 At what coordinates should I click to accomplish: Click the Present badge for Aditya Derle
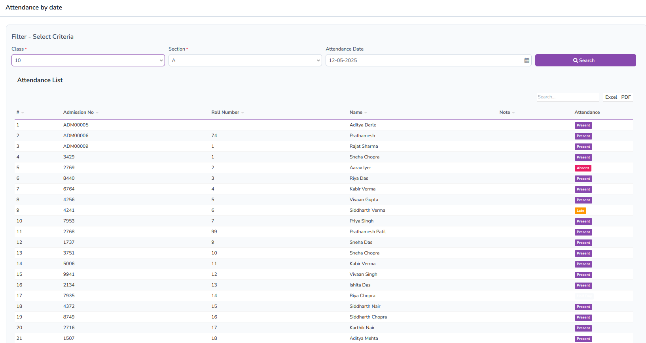pos(583,125)
